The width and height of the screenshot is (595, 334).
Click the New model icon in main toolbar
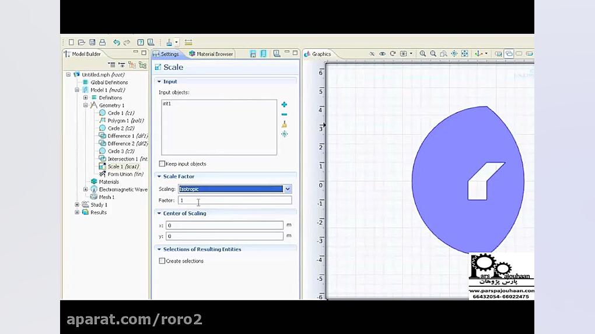tap(71, 42)
